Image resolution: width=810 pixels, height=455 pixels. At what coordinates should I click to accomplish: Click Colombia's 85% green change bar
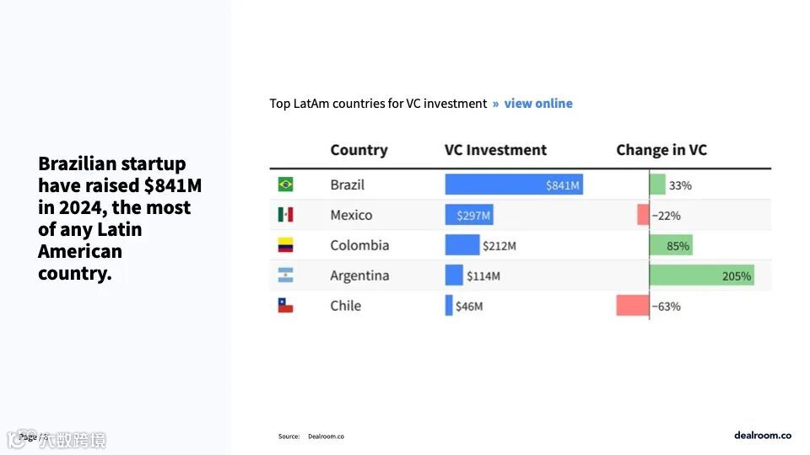click(671, 245)
